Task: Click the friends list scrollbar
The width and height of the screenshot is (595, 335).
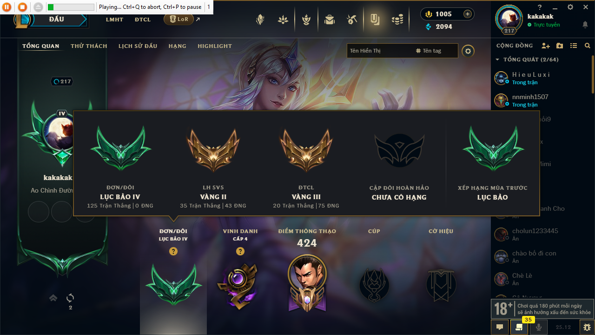Action: pyautogui.click(x=593, y=74)
